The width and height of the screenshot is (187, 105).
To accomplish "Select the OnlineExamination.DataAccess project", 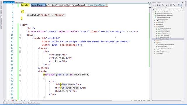I will [164, 14].
